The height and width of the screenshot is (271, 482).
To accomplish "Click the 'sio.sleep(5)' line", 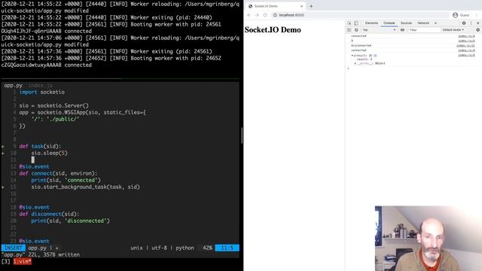I will point(49,153).
